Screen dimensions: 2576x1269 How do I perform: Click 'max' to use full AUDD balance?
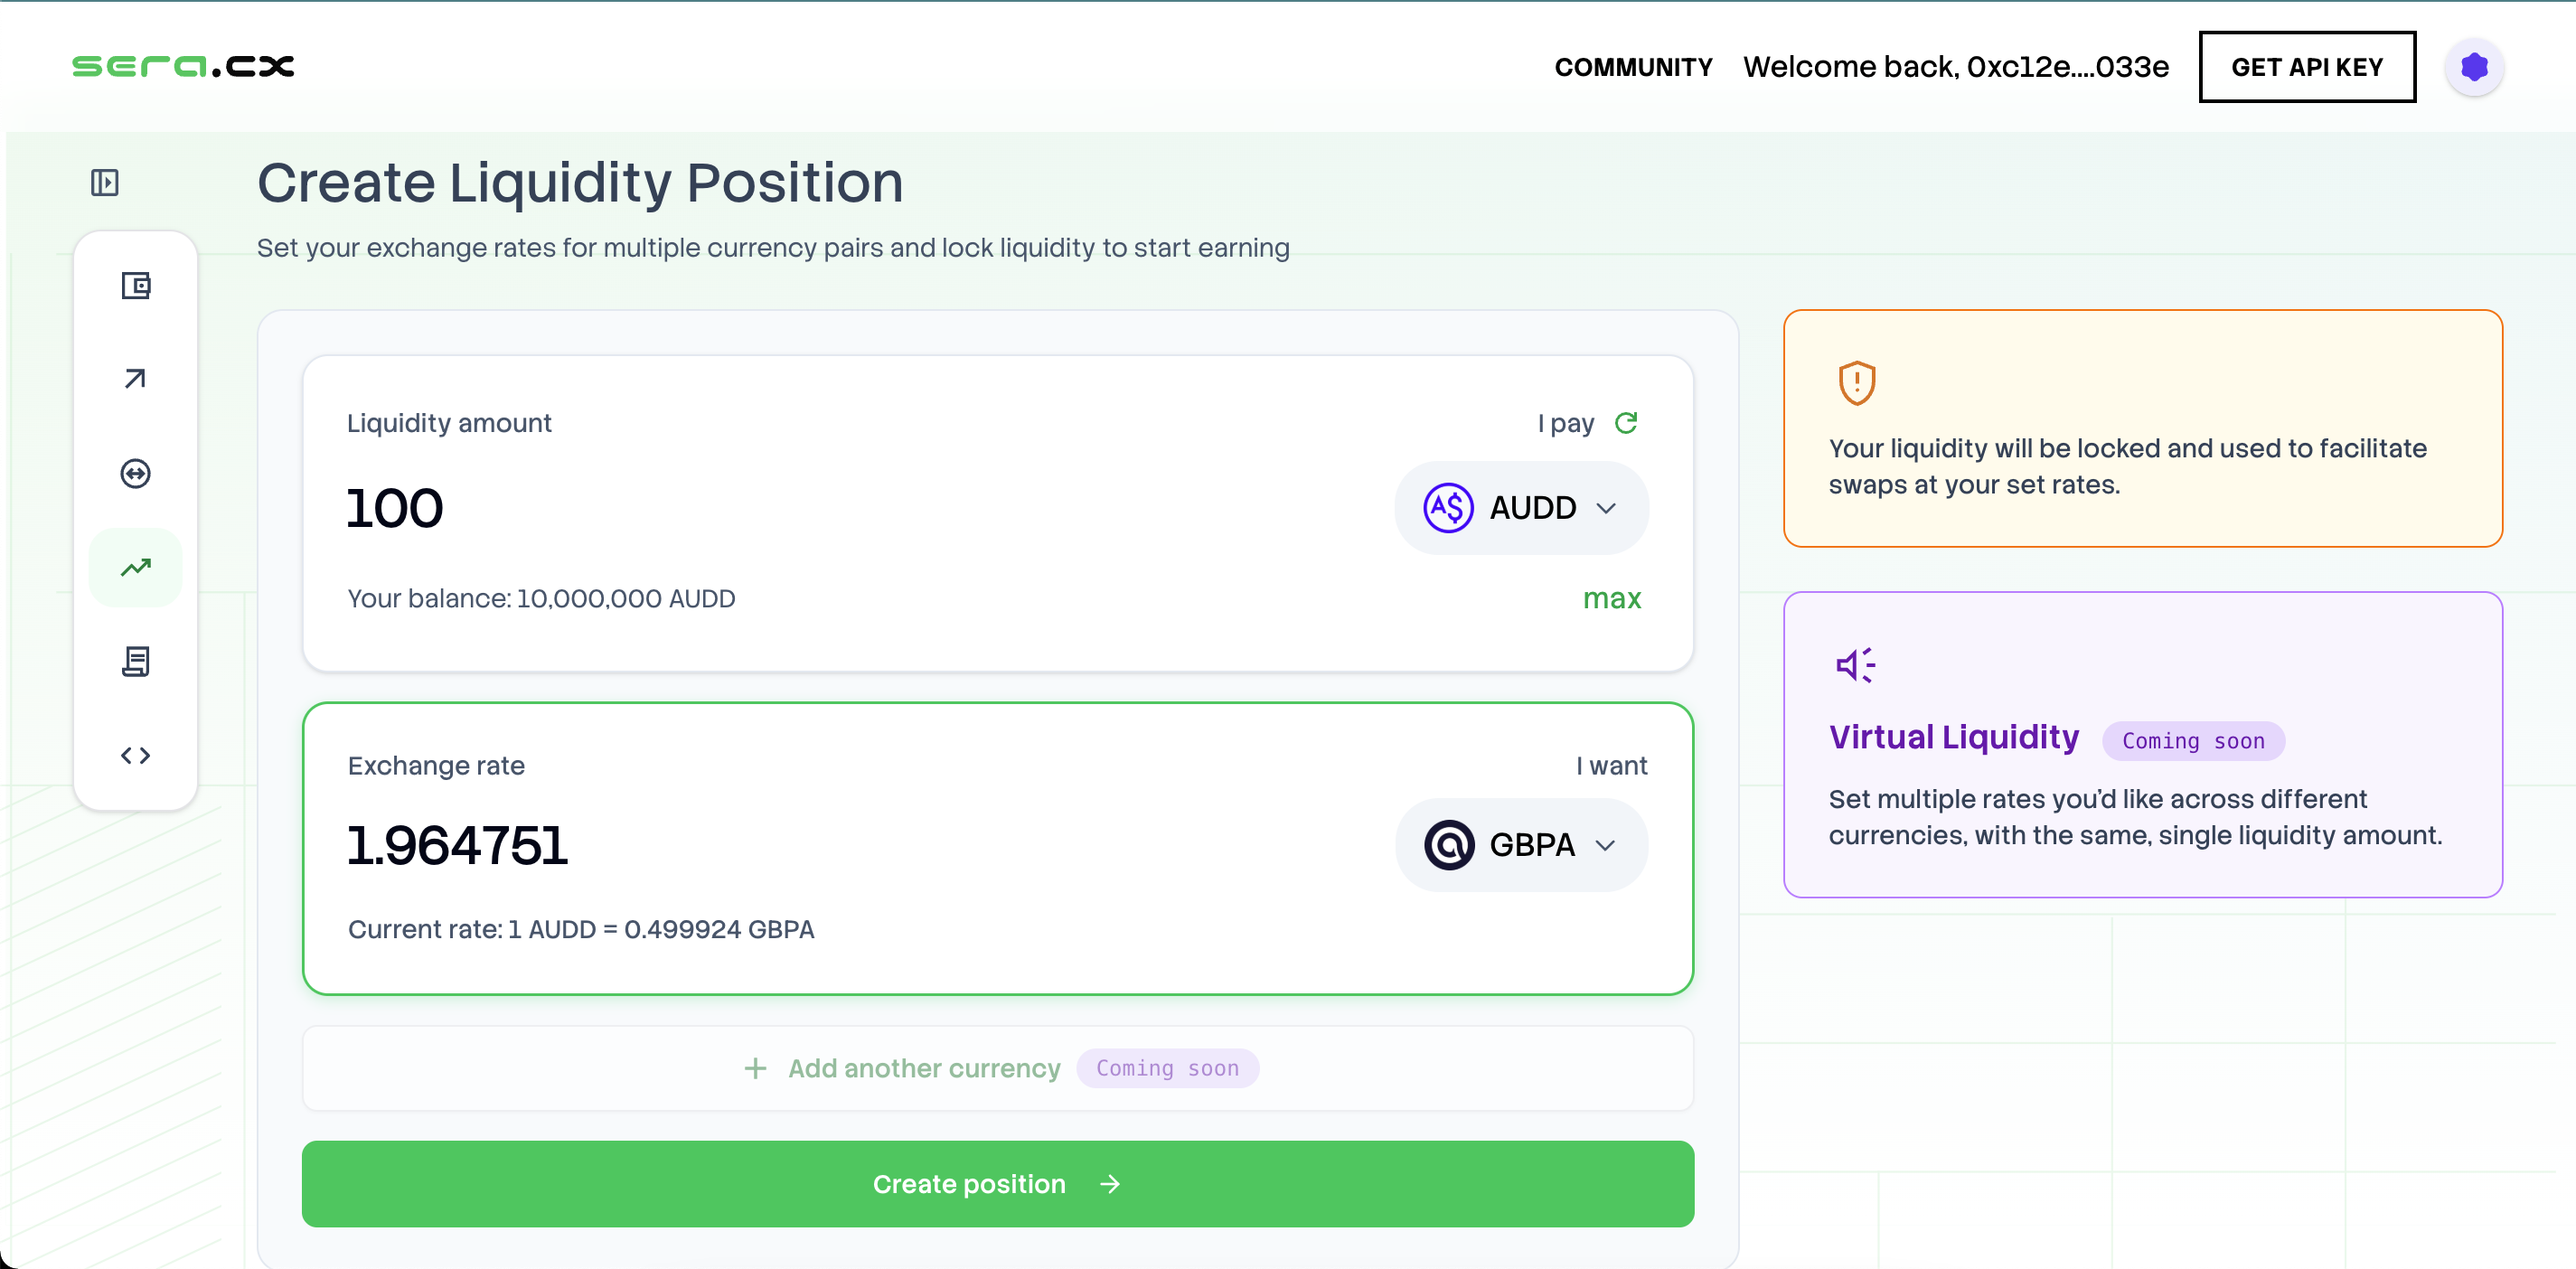point(1612,598)
